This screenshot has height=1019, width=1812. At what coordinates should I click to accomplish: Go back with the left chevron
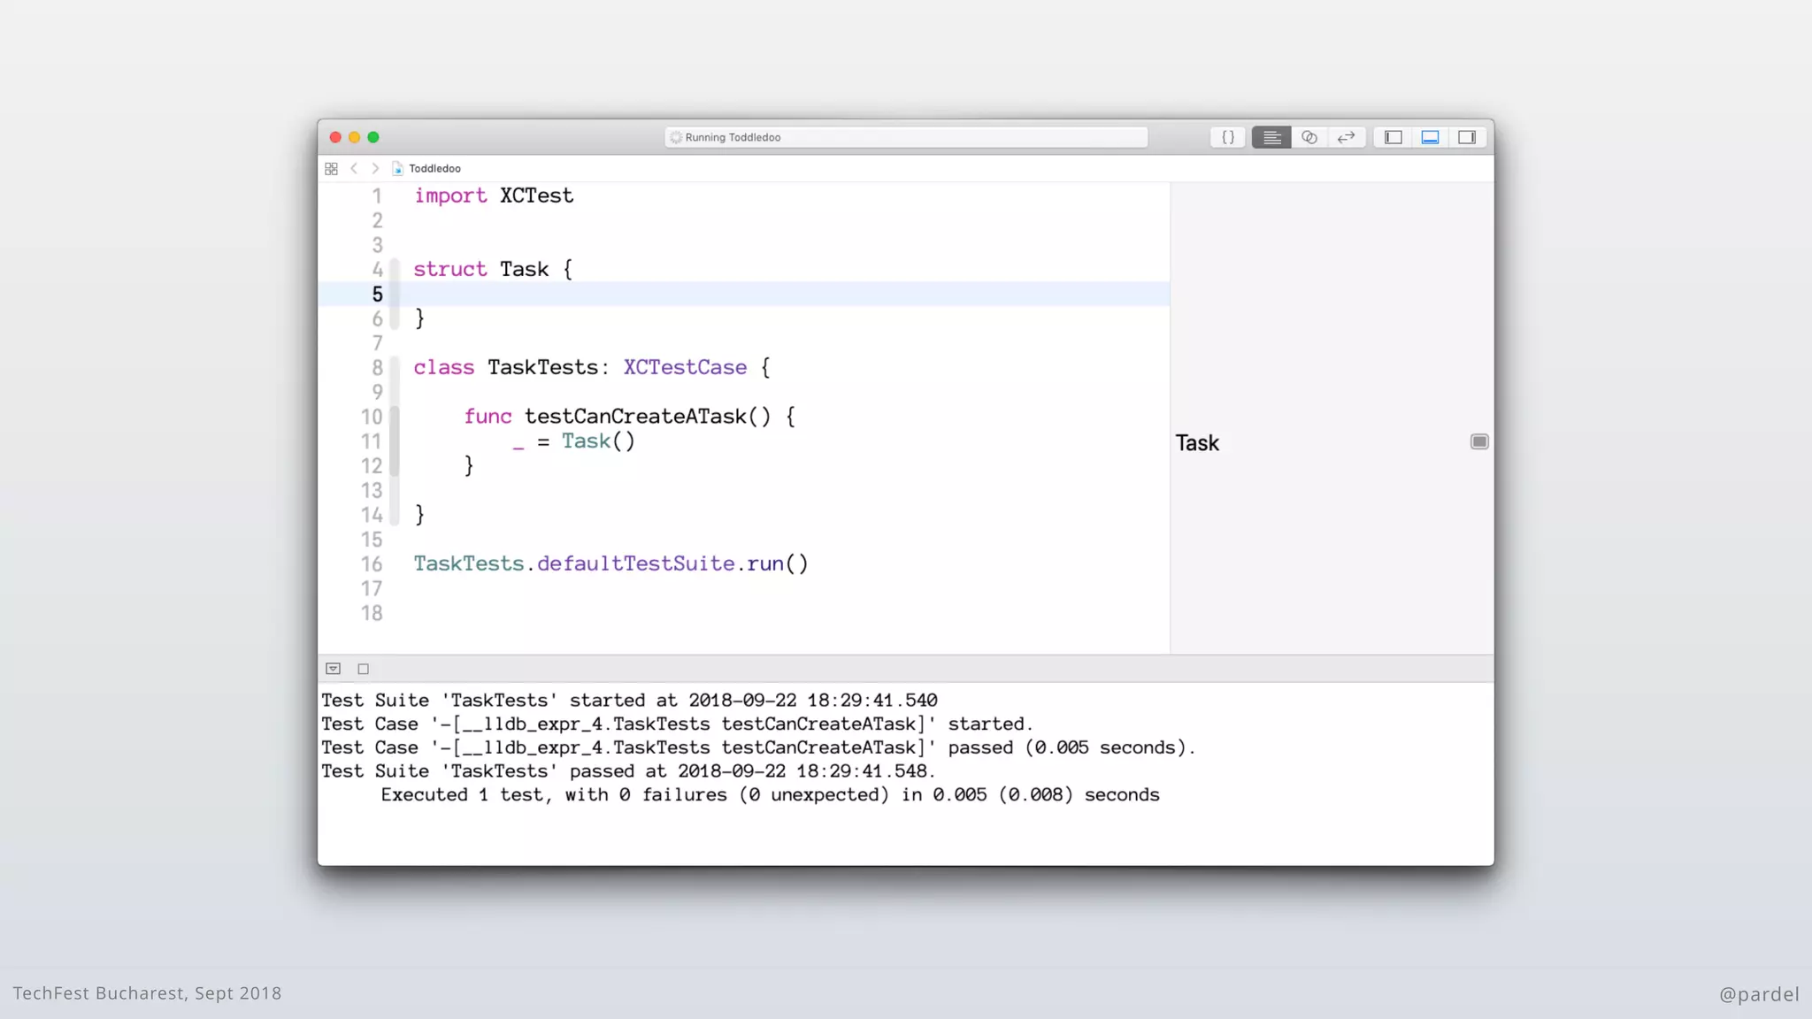coord(354,168)
